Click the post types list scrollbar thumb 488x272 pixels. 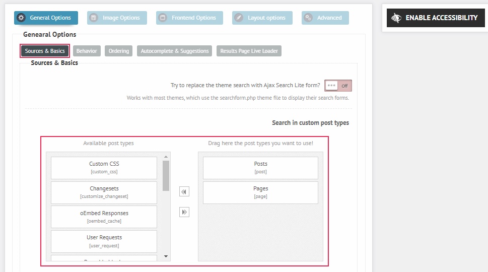166,176
